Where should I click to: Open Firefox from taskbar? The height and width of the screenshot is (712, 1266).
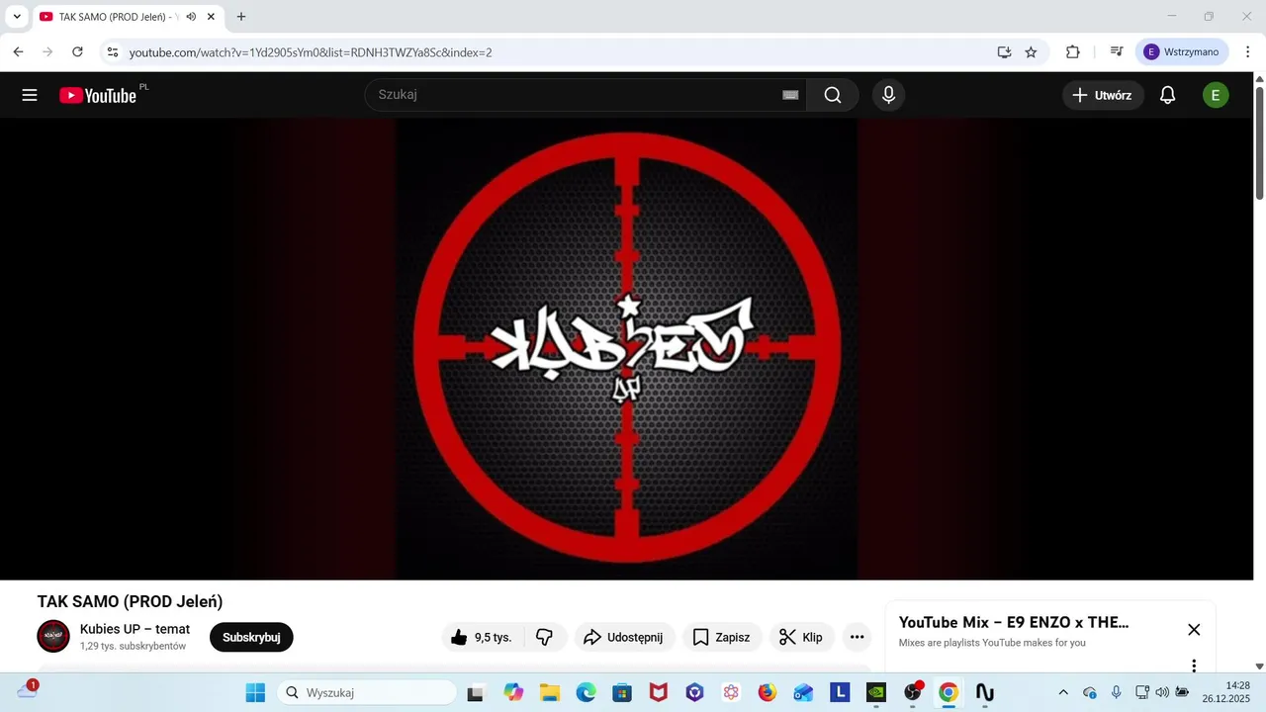(767, 692)
